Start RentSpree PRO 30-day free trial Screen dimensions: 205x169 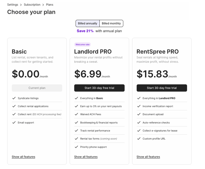click(x=162, y=88)
